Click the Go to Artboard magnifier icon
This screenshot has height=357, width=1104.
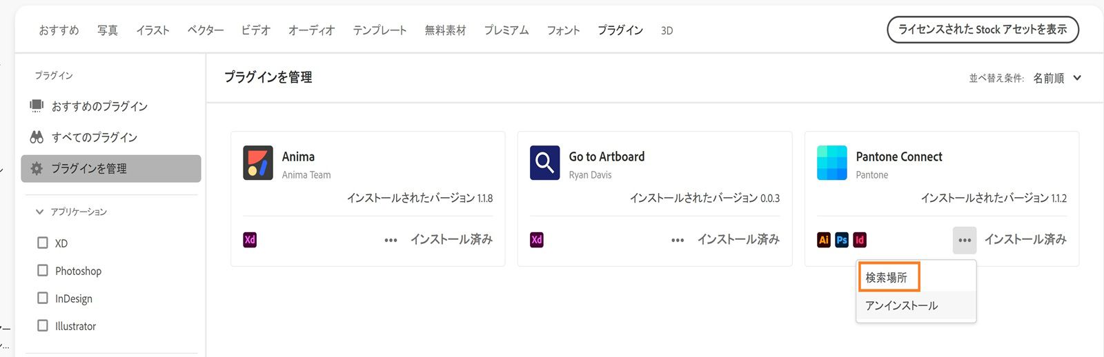point(544,163)
